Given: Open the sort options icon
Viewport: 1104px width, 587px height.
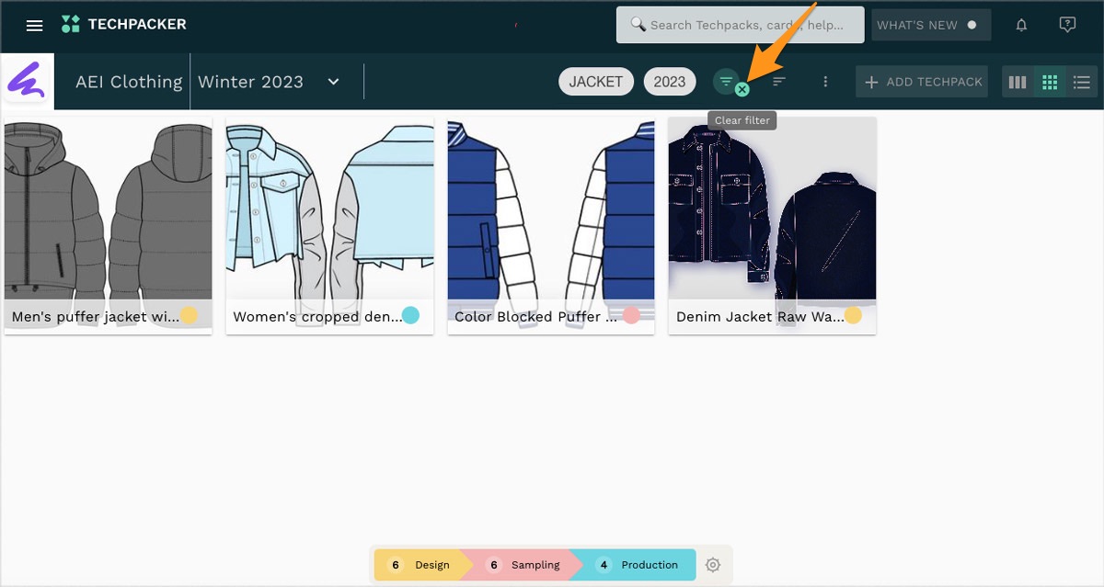Looking at the screenshot, I should click(779, 82).
